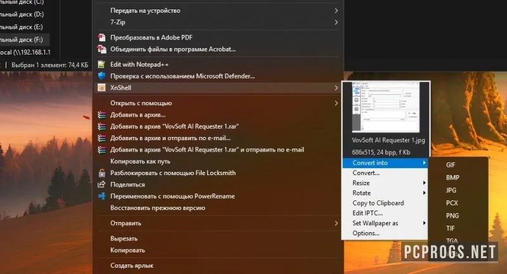Select drive (E:) in Explorer sidebar
This screenshot has width=507, height=274.
[22, 27]
